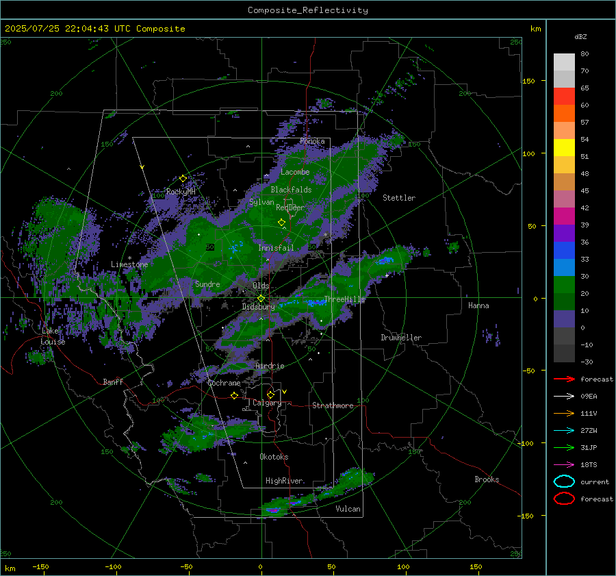The image size is (616, 576).
Task: Click the Strathmore label
Action: [x=333, y=405]
